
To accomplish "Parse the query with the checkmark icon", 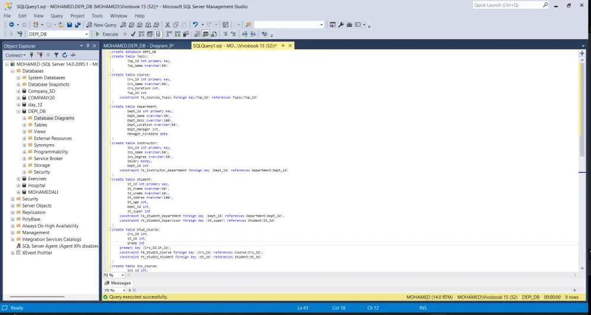I will point(133,34).
